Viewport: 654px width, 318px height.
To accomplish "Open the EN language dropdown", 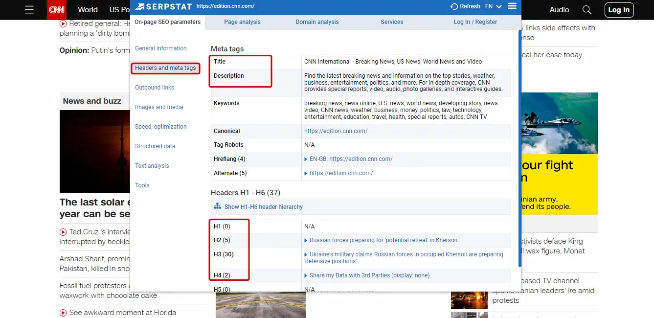I will pos(494,6).
